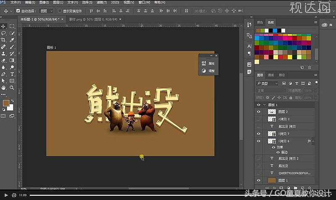Screen dimensions: 336x200
Task: Select the Brush tool
Action: click(12, 47)
